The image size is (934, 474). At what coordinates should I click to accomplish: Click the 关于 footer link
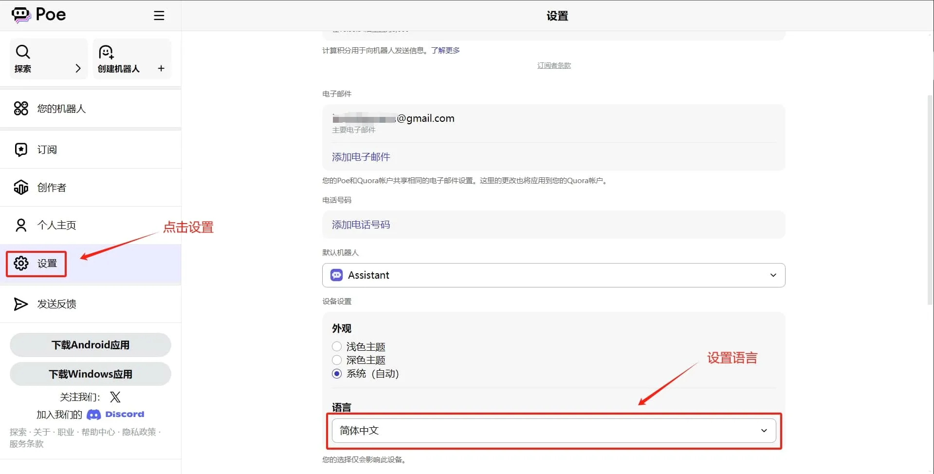[x=42, y=432]
